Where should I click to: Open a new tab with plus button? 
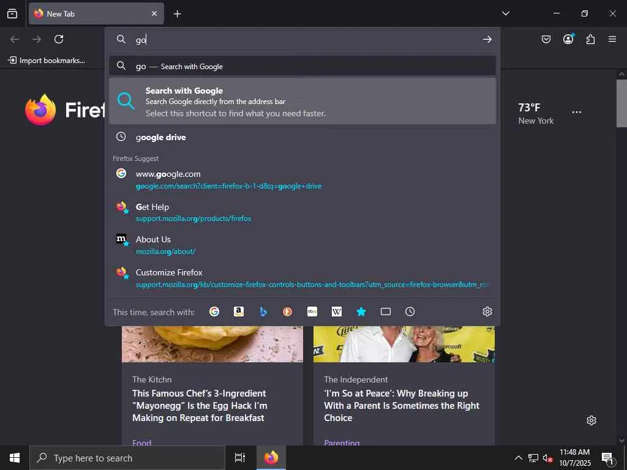pos(177,13)
